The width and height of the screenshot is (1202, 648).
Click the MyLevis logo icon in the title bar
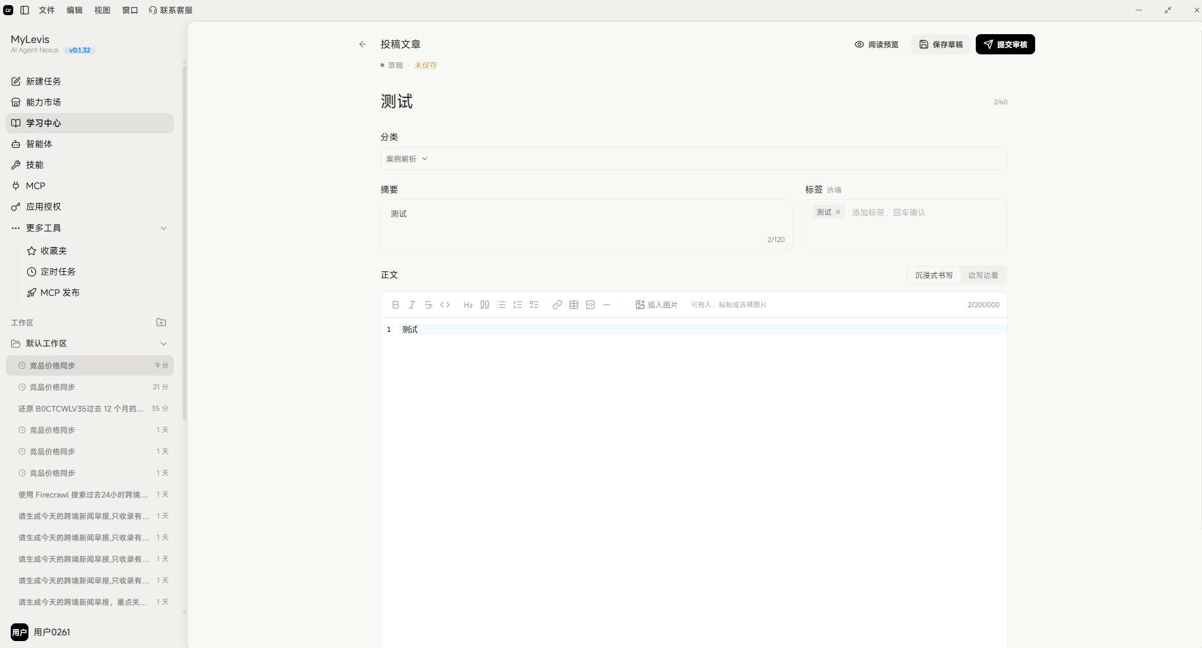point(8,10)
